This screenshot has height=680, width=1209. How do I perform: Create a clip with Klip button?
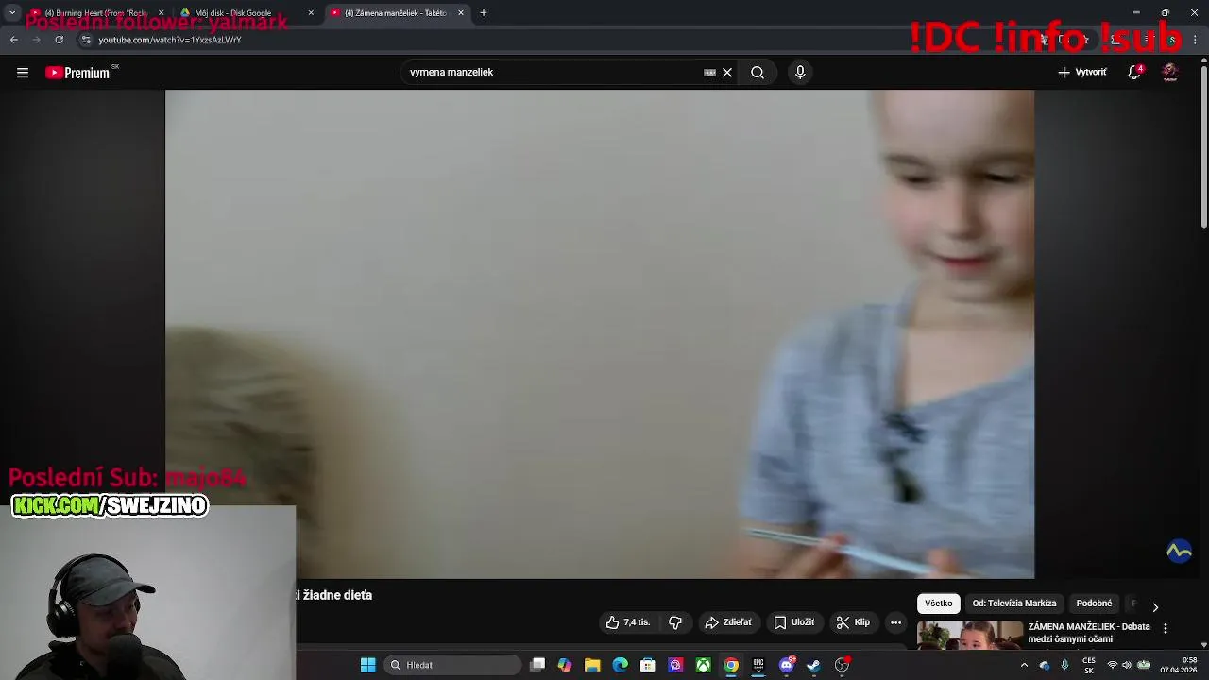tap(853, 622)
